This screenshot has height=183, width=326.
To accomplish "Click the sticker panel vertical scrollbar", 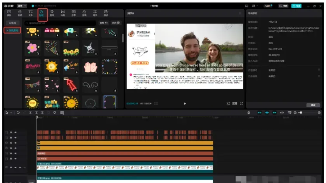I will coord(123,38).
